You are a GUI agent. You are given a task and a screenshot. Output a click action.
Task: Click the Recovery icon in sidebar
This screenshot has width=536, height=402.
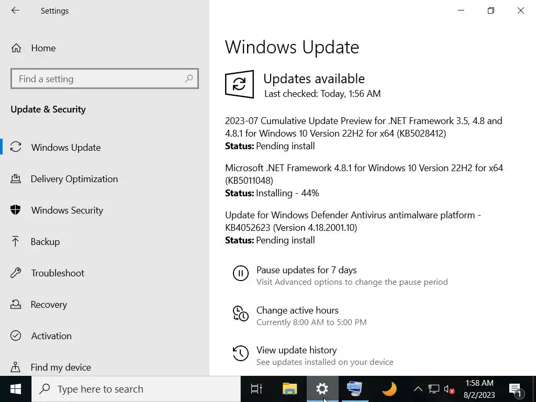[16, 304]
